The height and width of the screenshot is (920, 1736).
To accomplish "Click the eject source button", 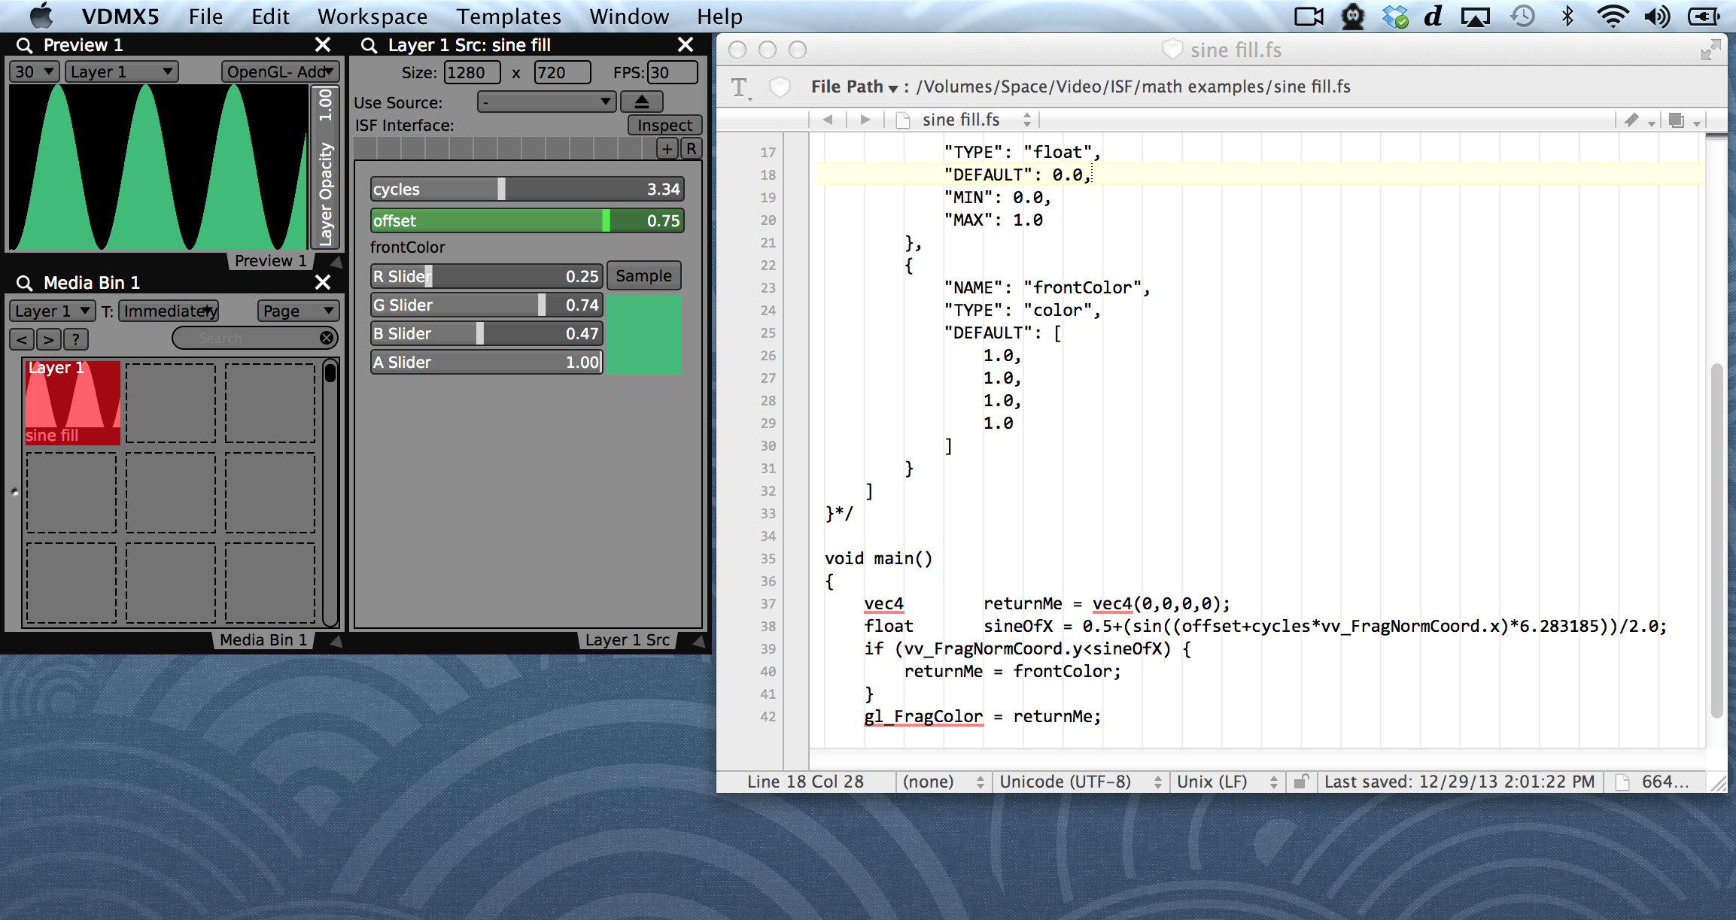I will pyautogui.click(x=642, y=101).
